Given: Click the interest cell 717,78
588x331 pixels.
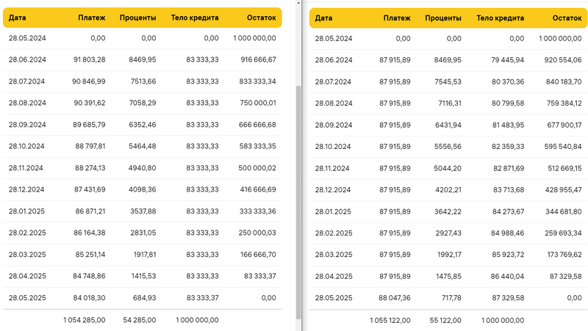Looking at the screenshot, I should pos(449,298).
